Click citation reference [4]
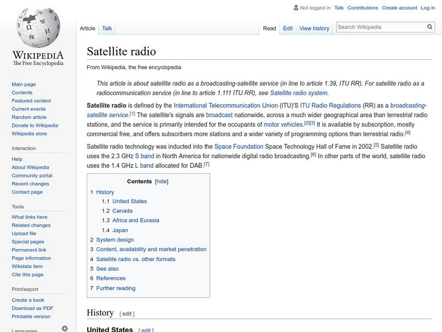This screenshot has width=442, height=332. (408, 132)
